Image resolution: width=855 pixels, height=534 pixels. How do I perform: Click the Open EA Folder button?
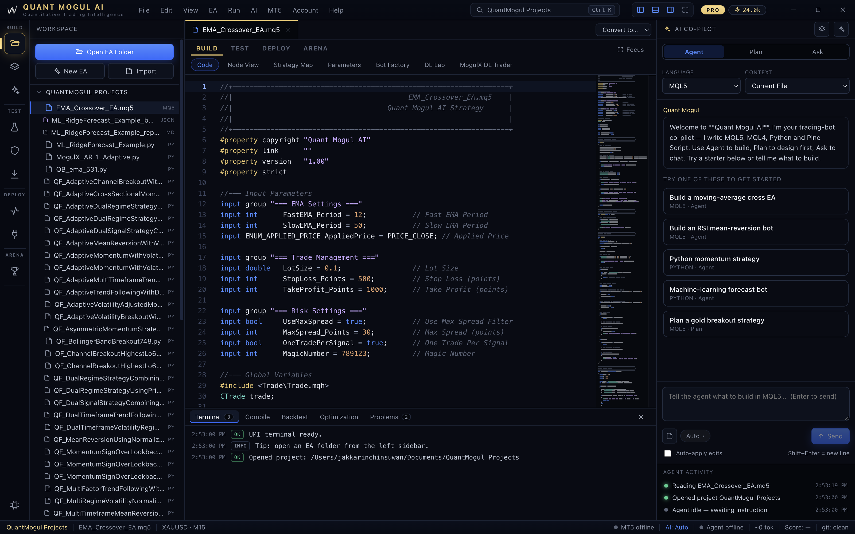pyautogui.click(x=104, y=52)
